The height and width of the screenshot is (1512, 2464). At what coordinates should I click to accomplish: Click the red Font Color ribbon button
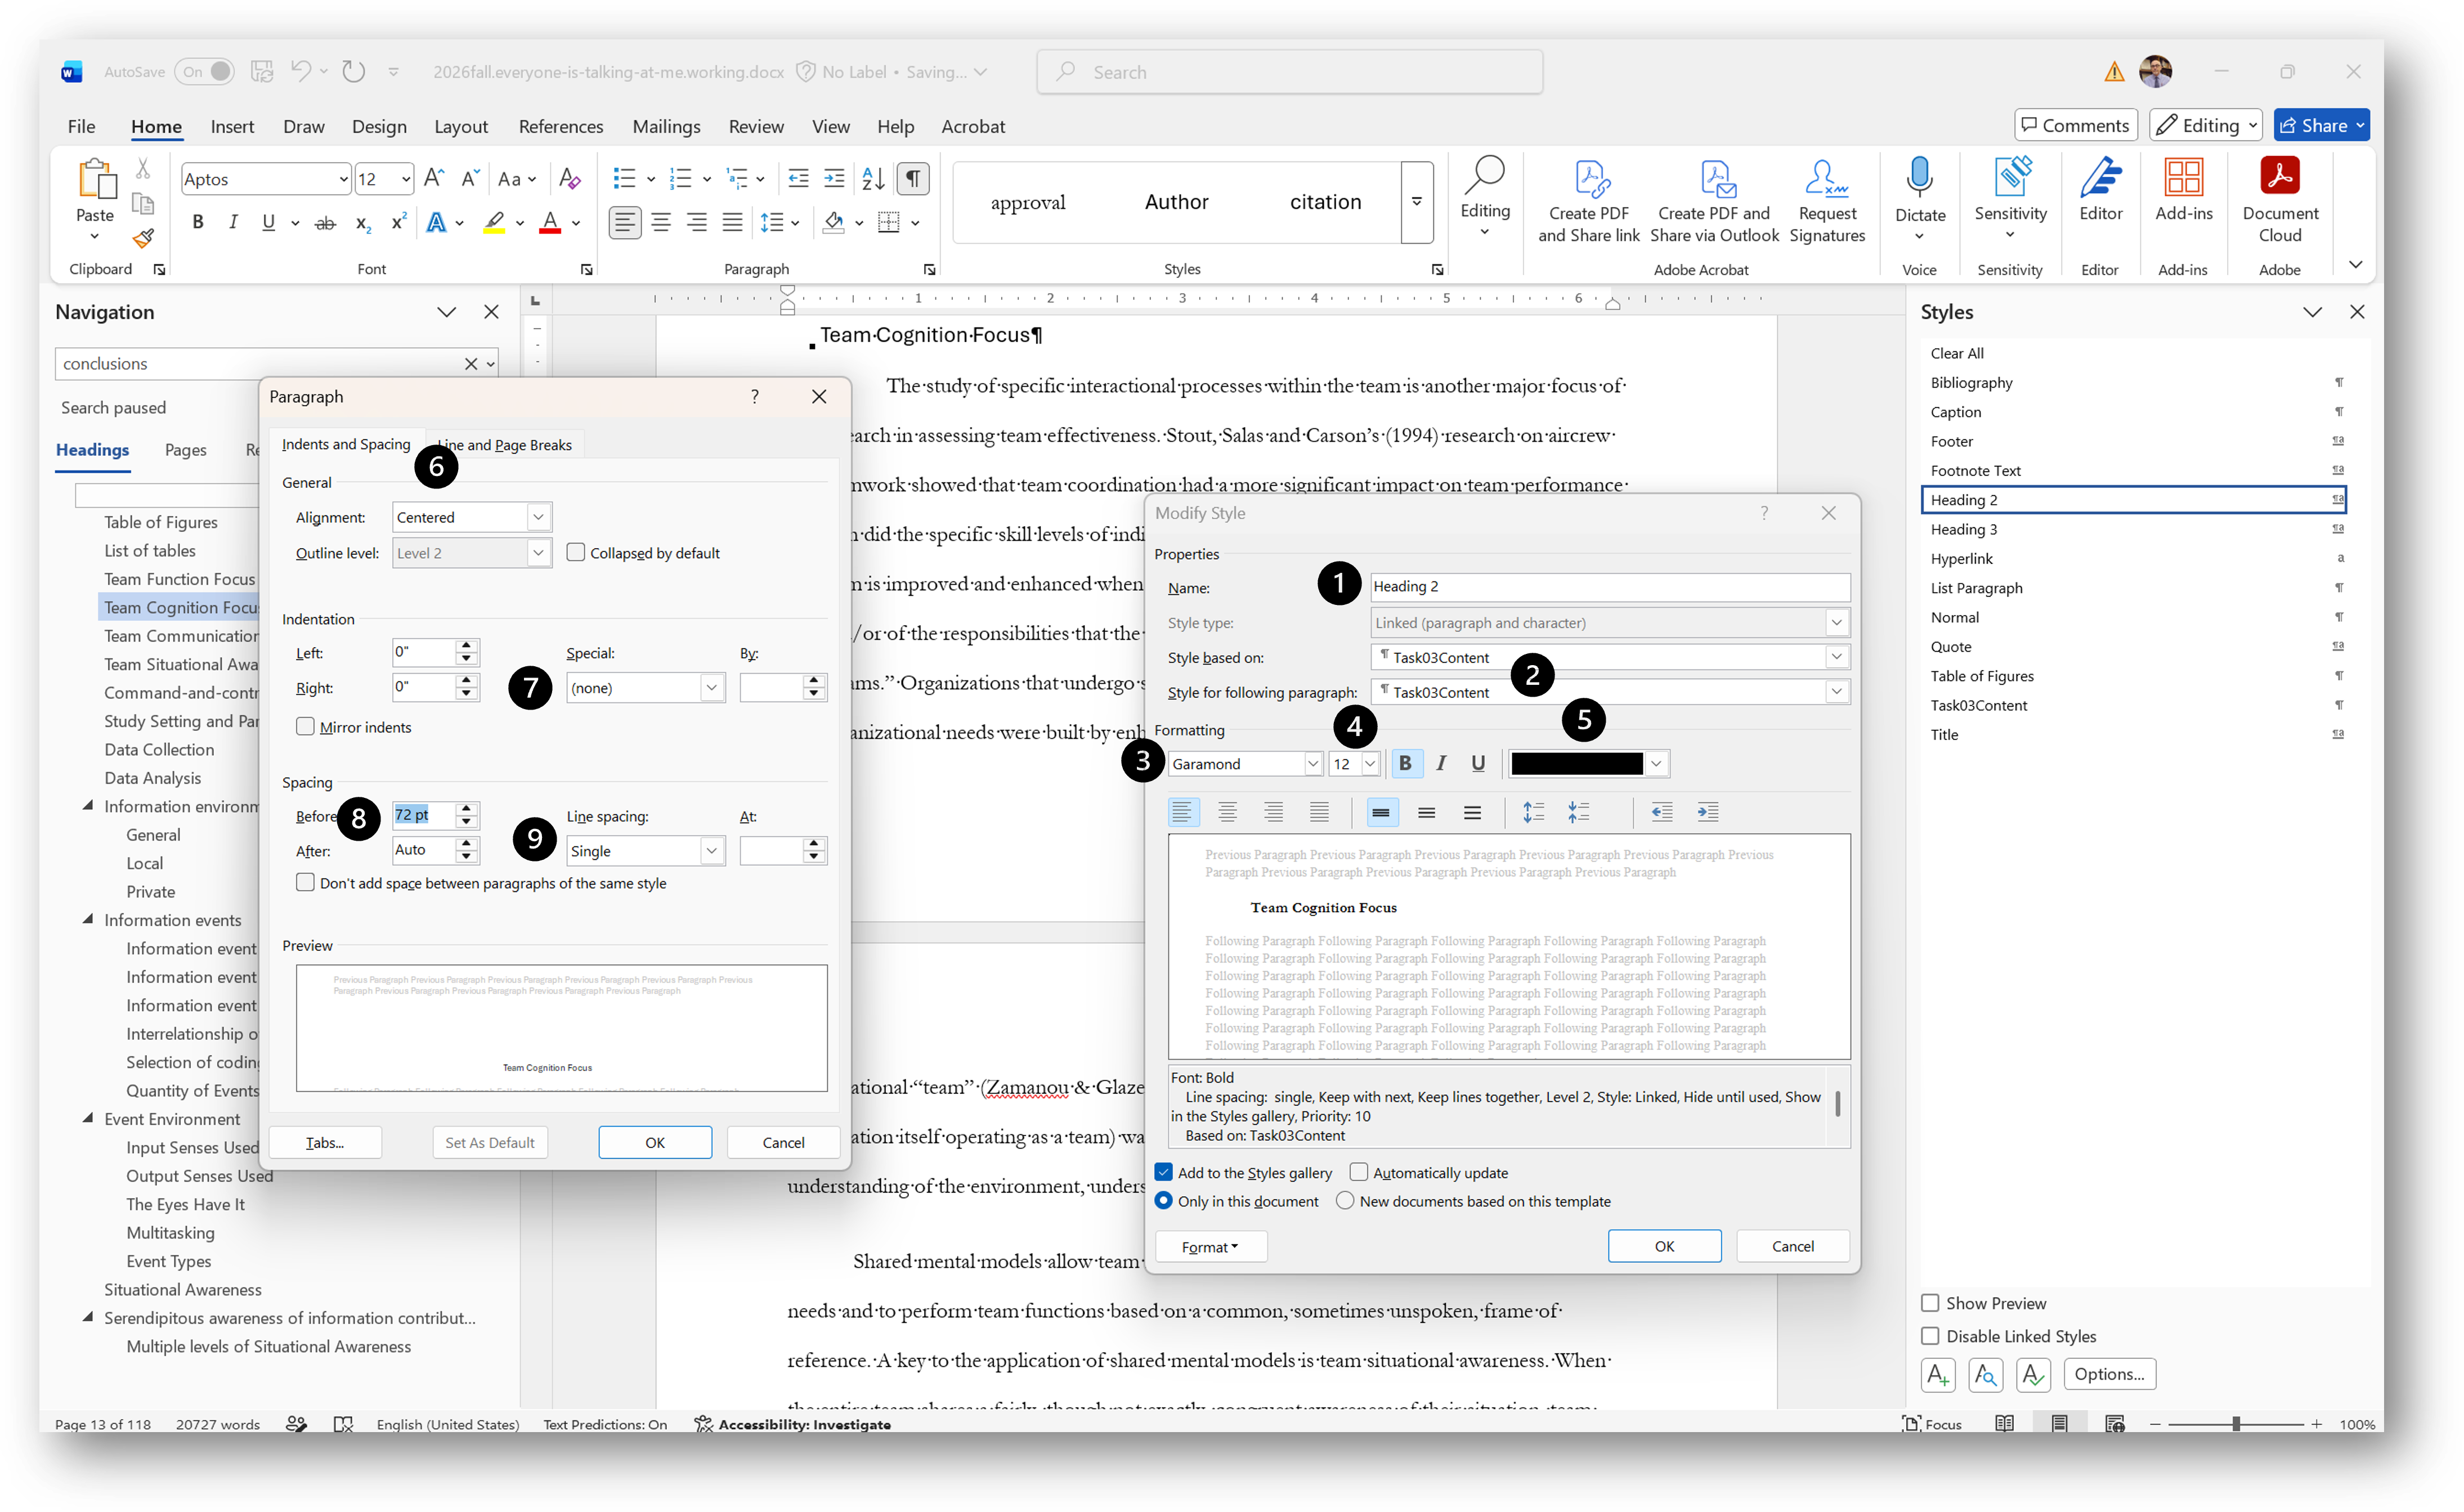(x=550, y=222)
